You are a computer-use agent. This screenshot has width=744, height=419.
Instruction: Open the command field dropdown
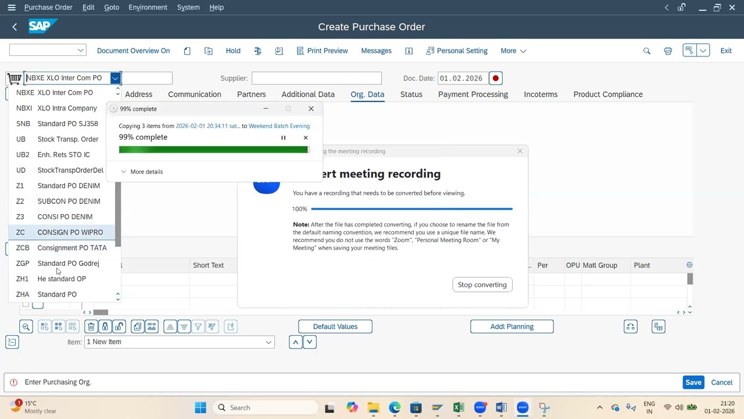pos(80,51)
